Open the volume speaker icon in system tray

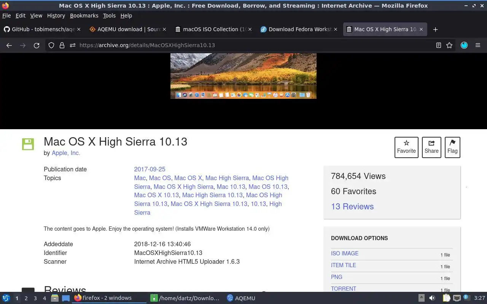coord(432,298)
